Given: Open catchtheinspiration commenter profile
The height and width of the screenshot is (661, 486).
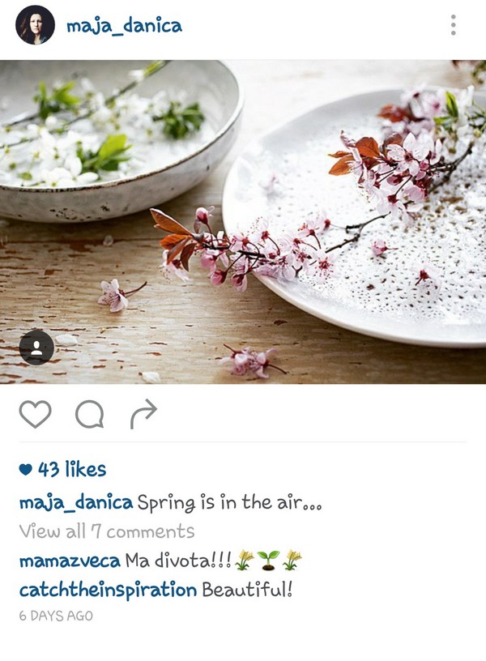Looking at the screenshot, I should pyautogui.click(x=108, y=591).
